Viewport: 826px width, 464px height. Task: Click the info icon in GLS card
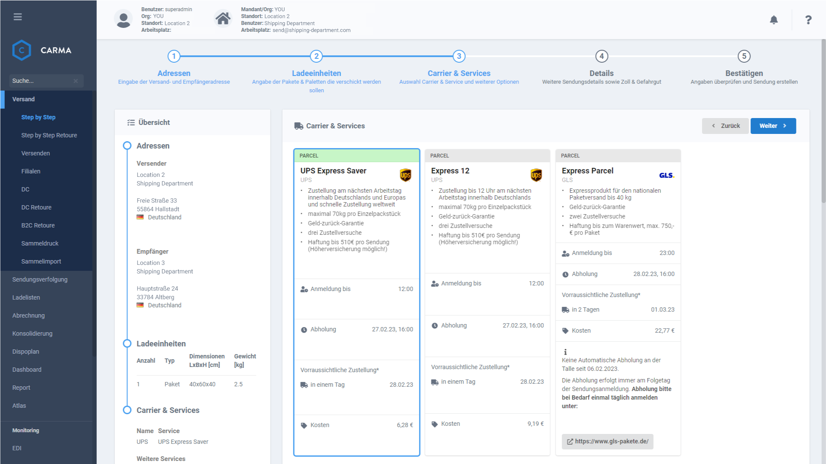coord(565,352)
